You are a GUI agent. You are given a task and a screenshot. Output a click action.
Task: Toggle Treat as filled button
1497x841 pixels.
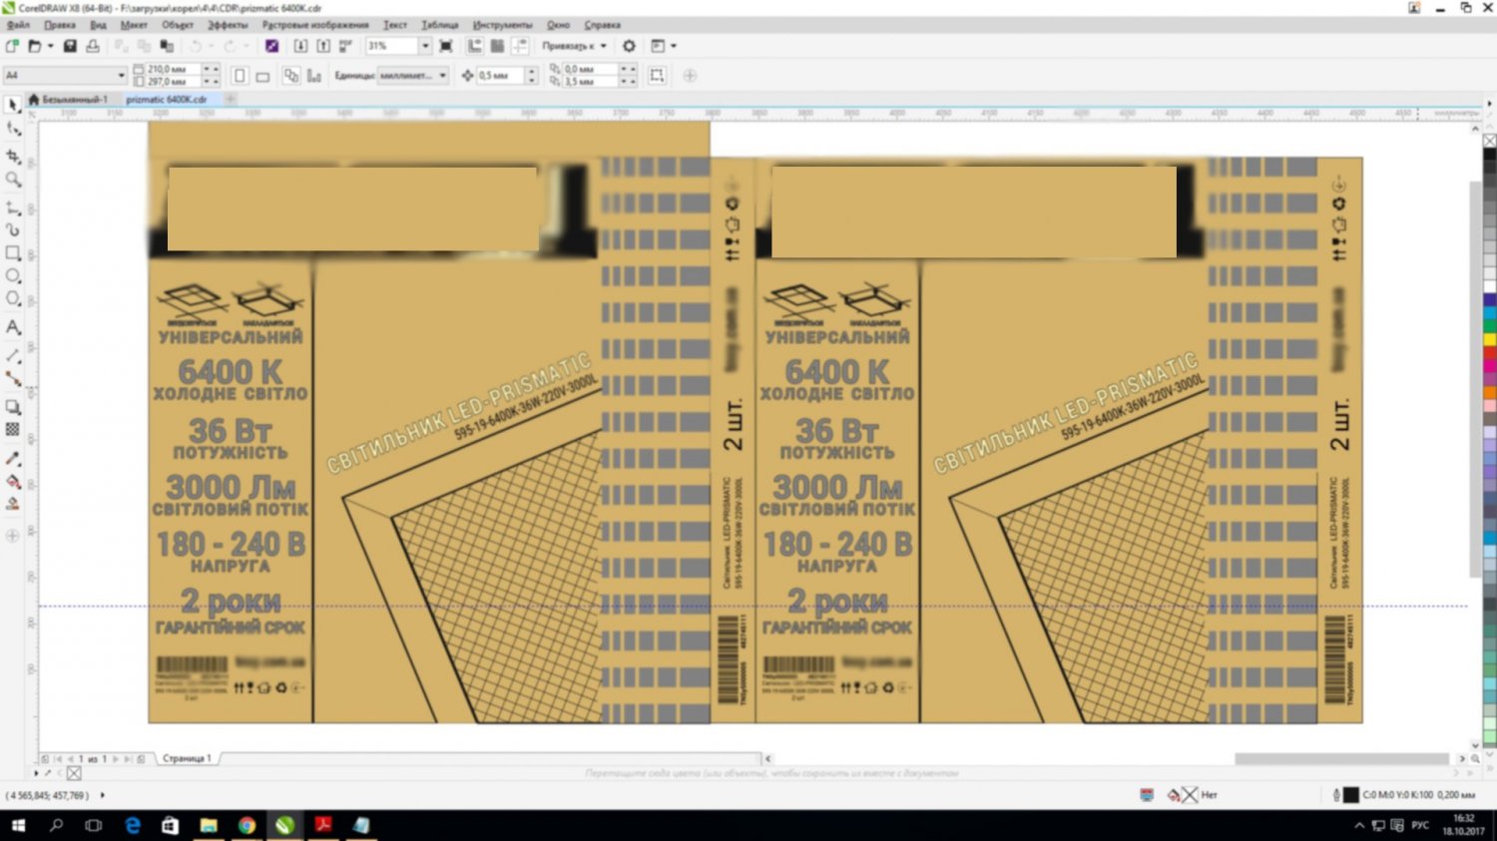coord(657,76)
